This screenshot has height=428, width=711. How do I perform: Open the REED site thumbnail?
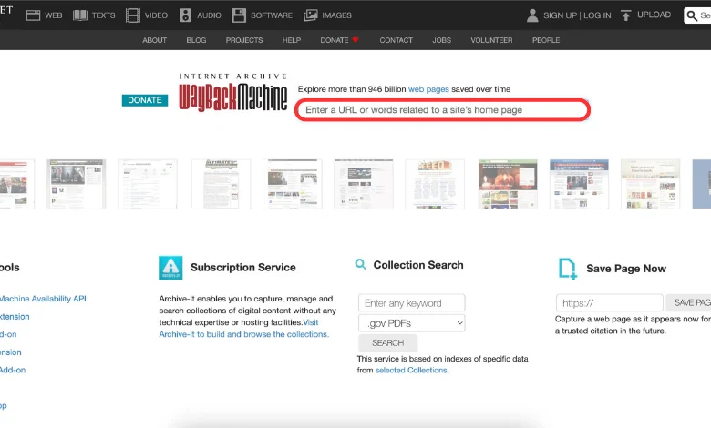[435, 184]
